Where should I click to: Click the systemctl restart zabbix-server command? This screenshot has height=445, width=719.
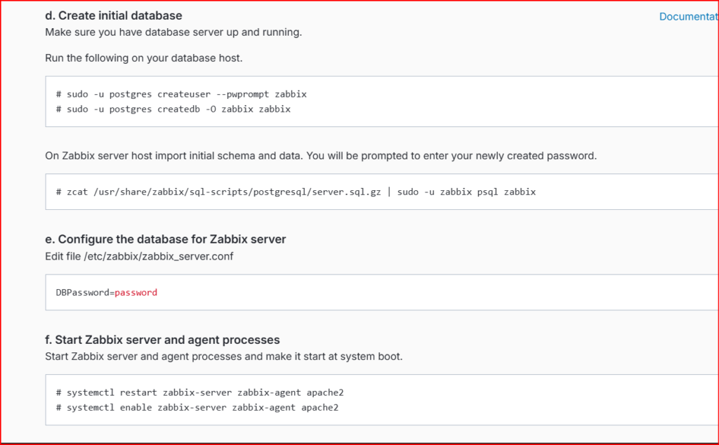pyautogui.click(x=200, y=392)
